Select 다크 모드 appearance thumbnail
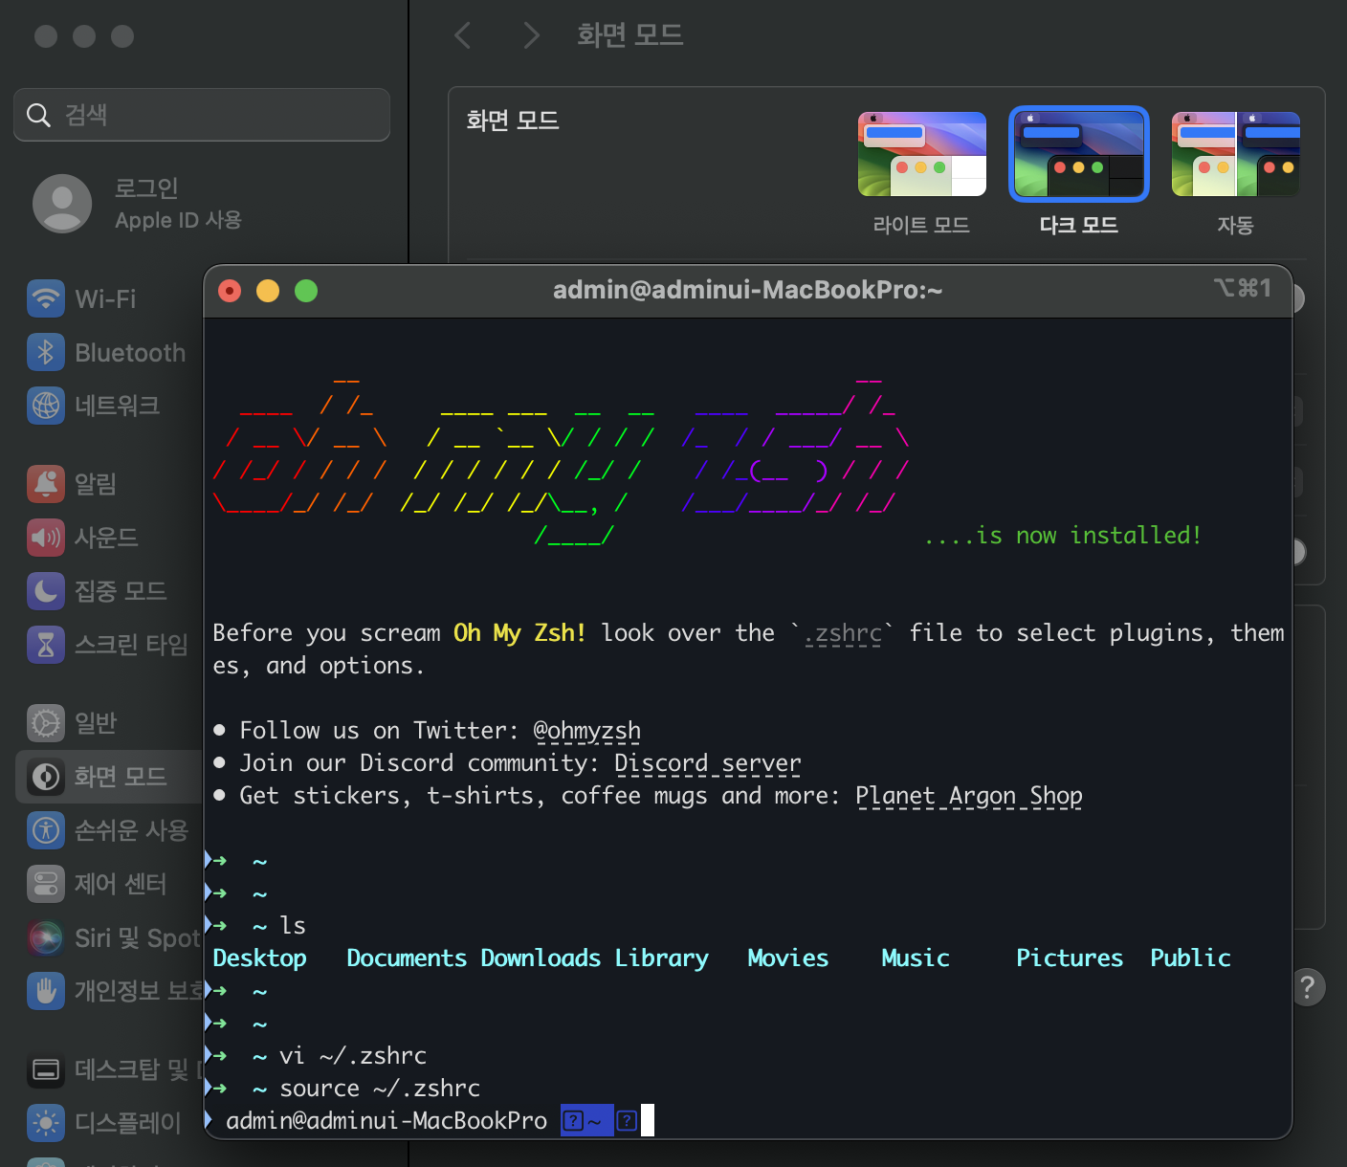1347x1167 pixels. click(1079, 154)
